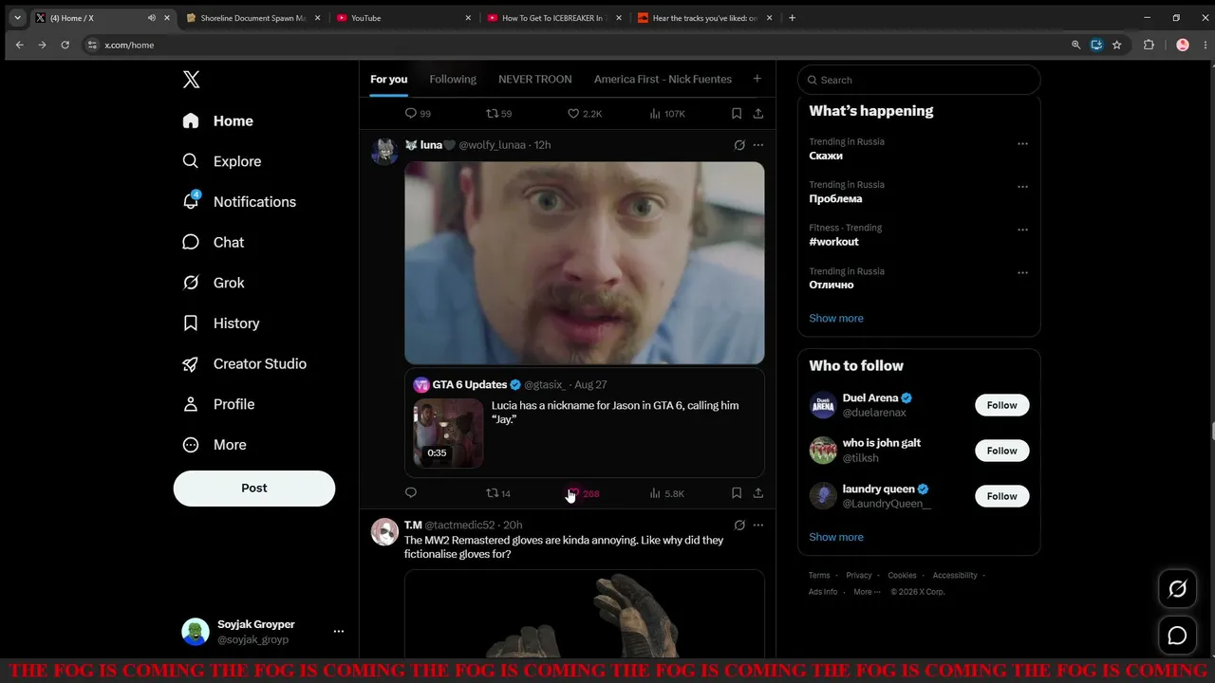Open the browser zoom indicator icon

[x=1075, y=45]
